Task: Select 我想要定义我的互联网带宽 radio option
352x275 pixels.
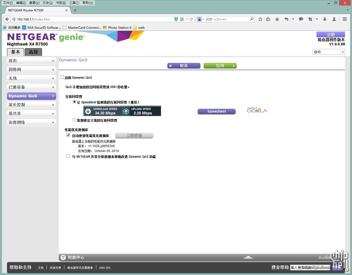Action: coord(74,120)
